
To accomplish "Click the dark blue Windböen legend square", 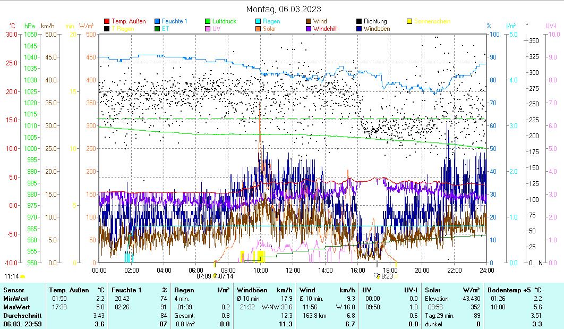I will click(360, 29).
